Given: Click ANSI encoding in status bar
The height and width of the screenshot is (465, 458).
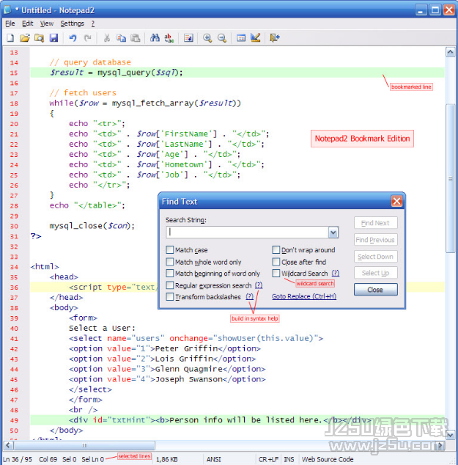Looking at the screenshot, I should click(213, 459).
